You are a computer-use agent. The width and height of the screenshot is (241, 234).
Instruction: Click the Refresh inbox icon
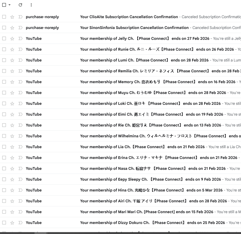[20, 5]
